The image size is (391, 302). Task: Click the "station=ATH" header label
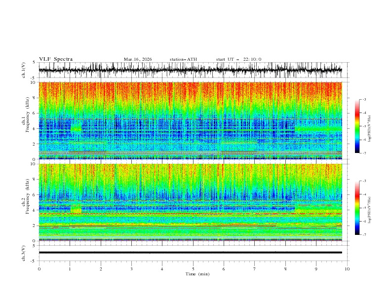click(x=183, y=59)
